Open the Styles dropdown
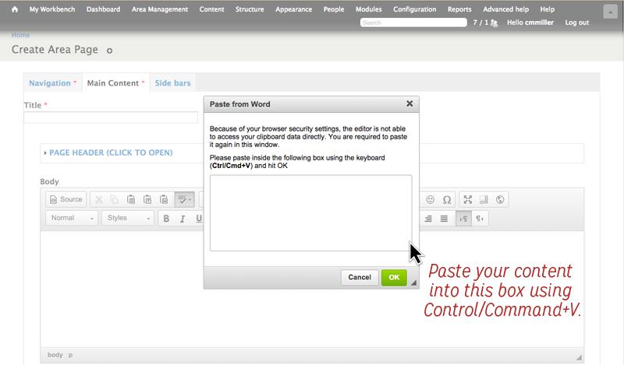 click(129, 219)
